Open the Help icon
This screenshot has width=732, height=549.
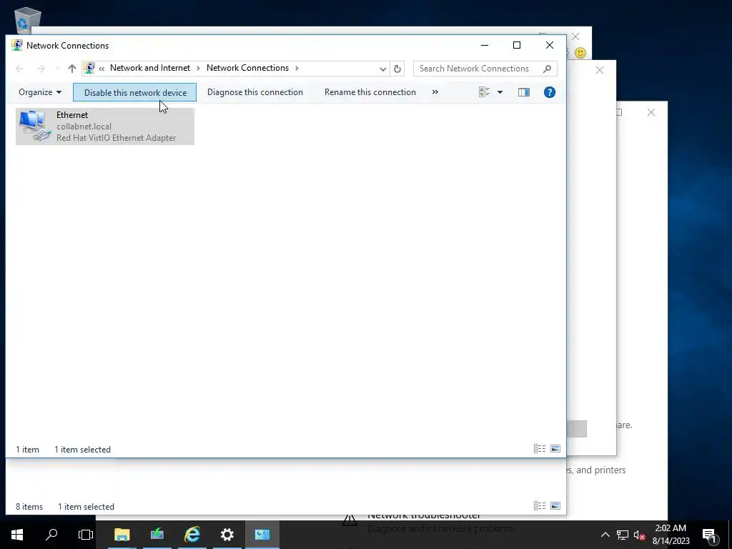tap(550, 92)
